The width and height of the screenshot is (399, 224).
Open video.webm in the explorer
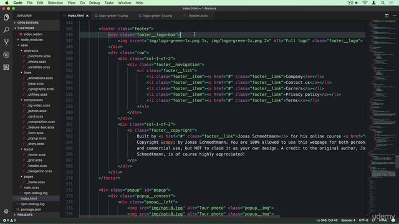pos(33,34)
